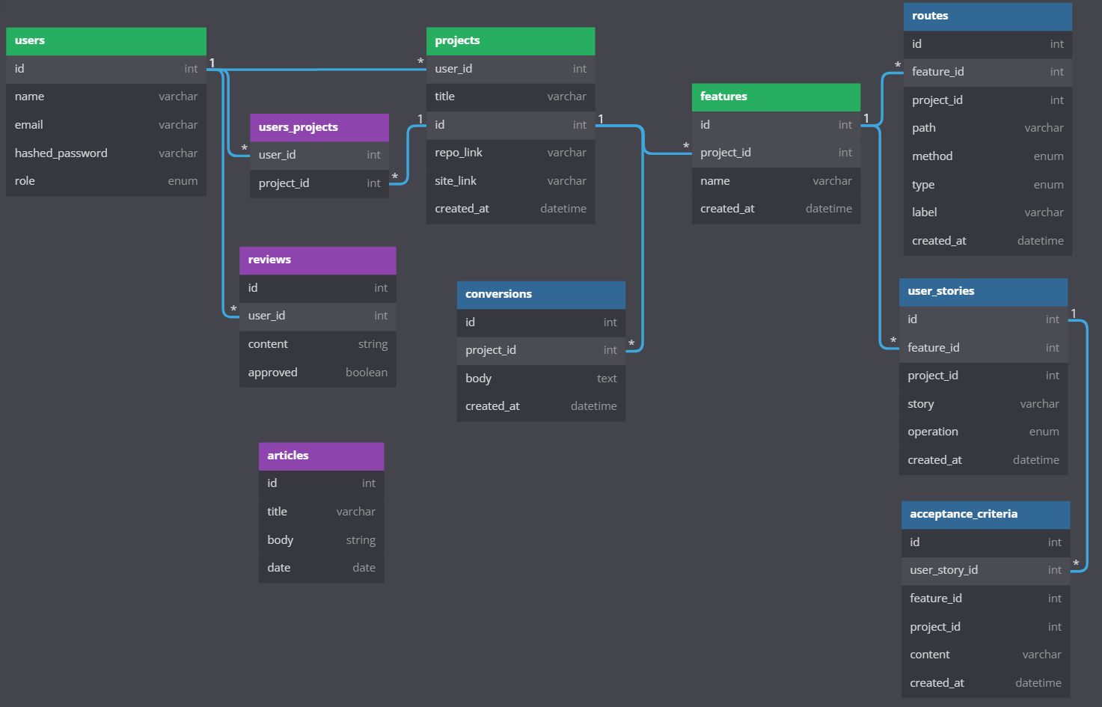Click the conversions table header
This screenshot has height=707, width=1102.
point(540,294)
